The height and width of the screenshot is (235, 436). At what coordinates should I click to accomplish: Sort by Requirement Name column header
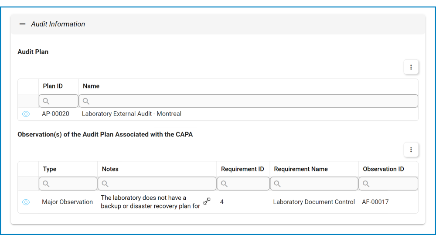point(301,169)
